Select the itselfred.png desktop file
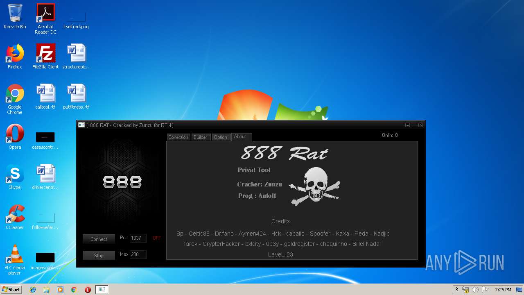Image resolution: width=524 pixels, height=295 pixels. (76, 19)
